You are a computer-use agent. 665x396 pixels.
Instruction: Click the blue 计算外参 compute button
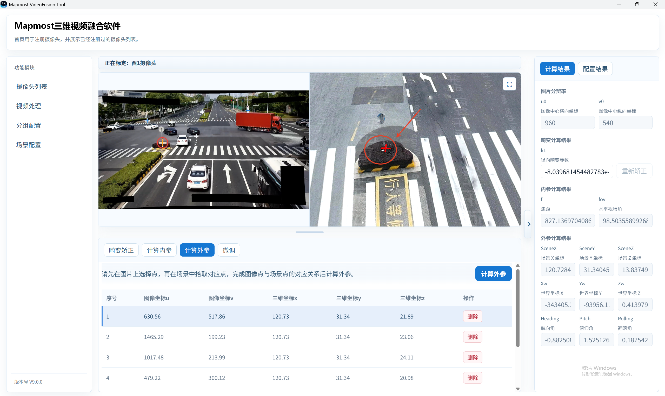[x=493, y=273]
